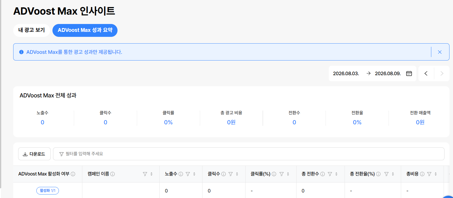Switch to the 내 광고 보기 tab

click(x=31, y=30)
